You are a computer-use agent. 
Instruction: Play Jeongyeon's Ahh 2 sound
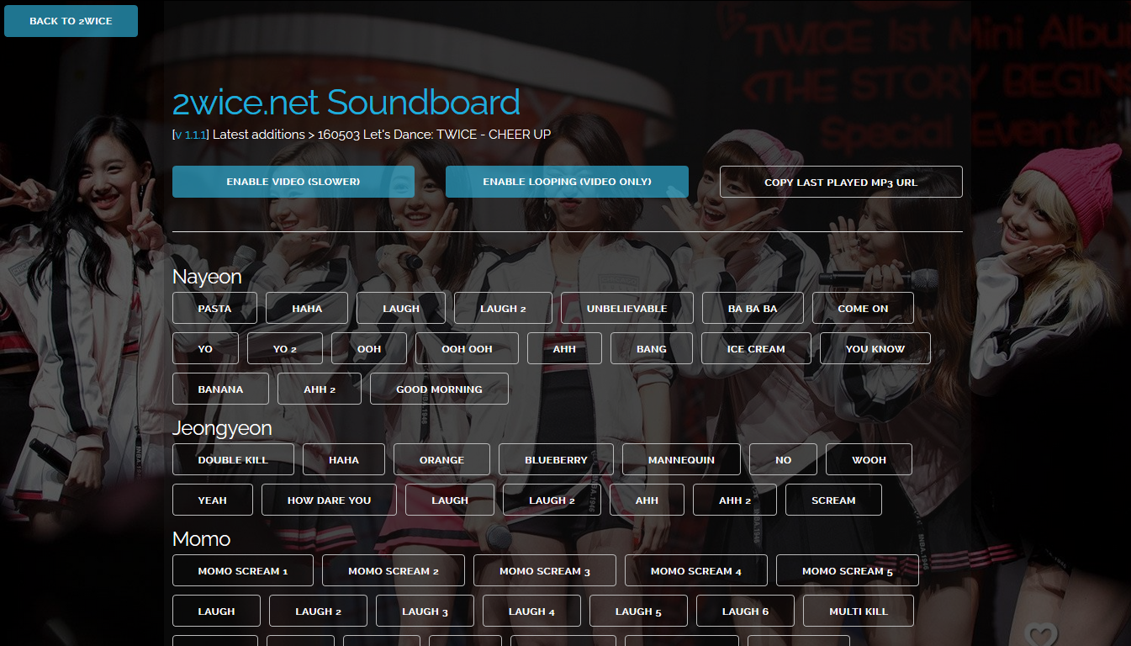[735, 500]
